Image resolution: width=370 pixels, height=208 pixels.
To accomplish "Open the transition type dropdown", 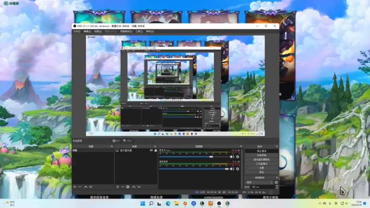I will tap(259, 182).
